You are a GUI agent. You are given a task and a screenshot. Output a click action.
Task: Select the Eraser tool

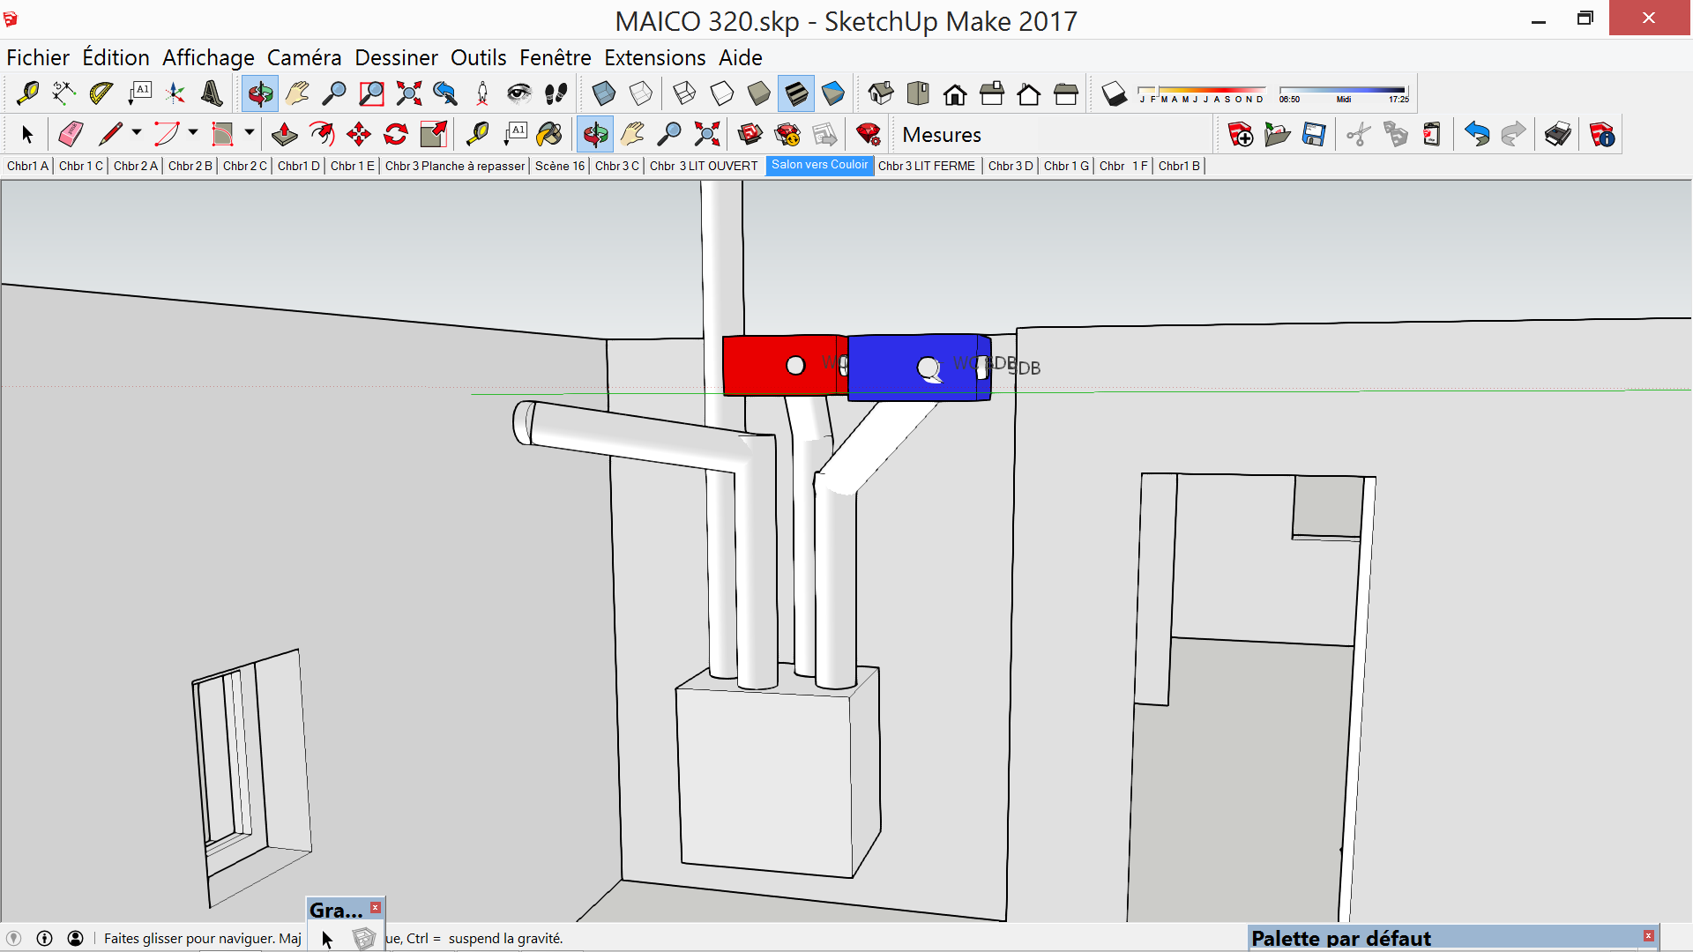tap(71, 135)
